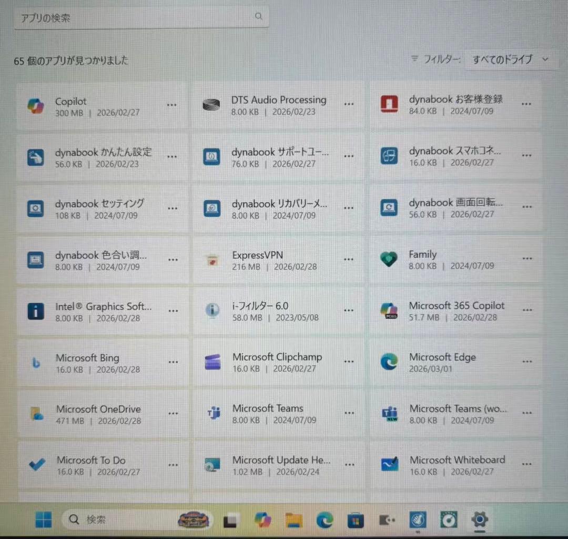Open more options for Microsoft Teams (wo...
568x539 pixels.
pyautogui.click(x=527, y=413)
